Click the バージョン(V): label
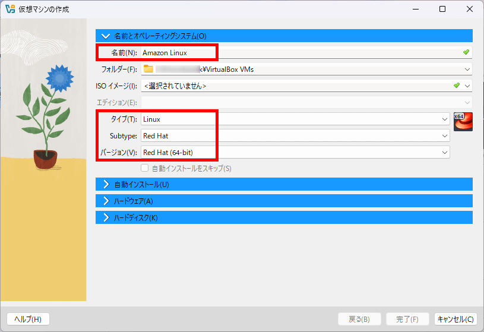The width and height of the screenshot is (484, 332). (x=119, y=152)
